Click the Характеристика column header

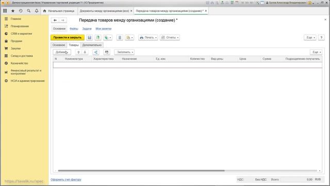click(x=103, y=59)
